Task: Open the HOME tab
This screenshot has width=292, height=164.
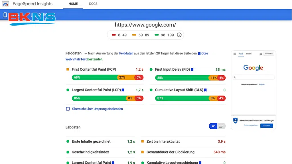Action: 73,4
